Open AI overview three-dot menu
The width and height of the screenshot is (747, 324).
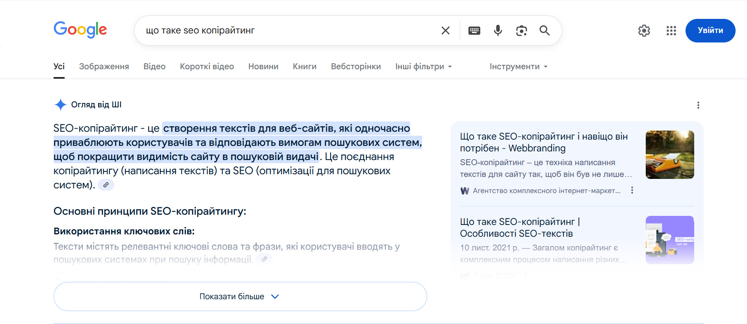pos(698,105)
